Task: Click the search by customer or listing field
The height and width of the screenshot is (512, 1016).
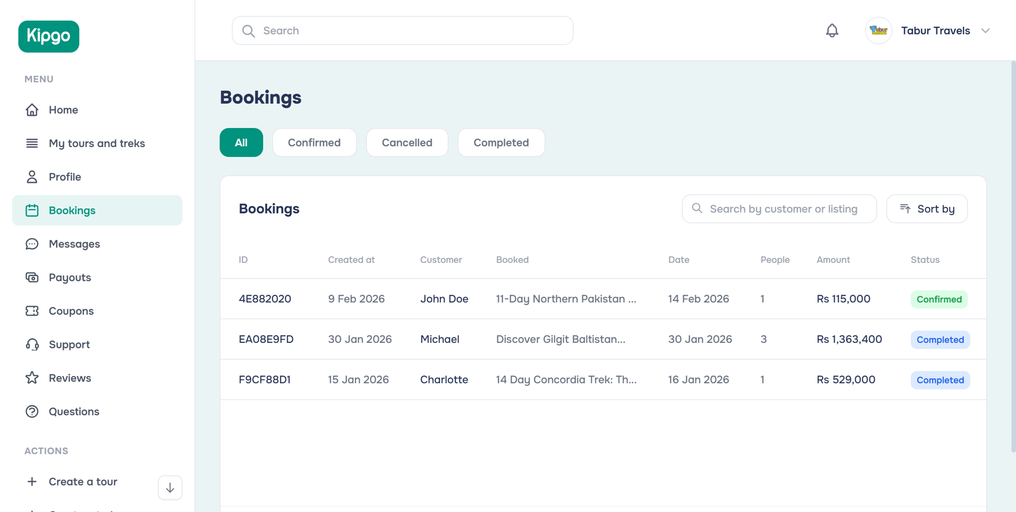Action: point(779,208)
